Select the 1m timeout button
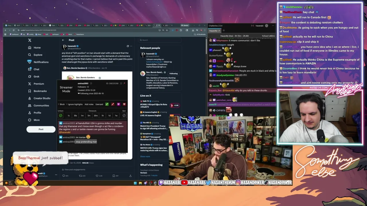The image size is (367, 206). point(82,116)
